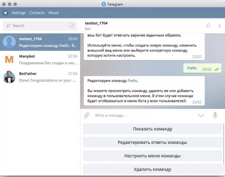
Task: Click the Telegram paper plane logo icon
Action: (5, 13)
